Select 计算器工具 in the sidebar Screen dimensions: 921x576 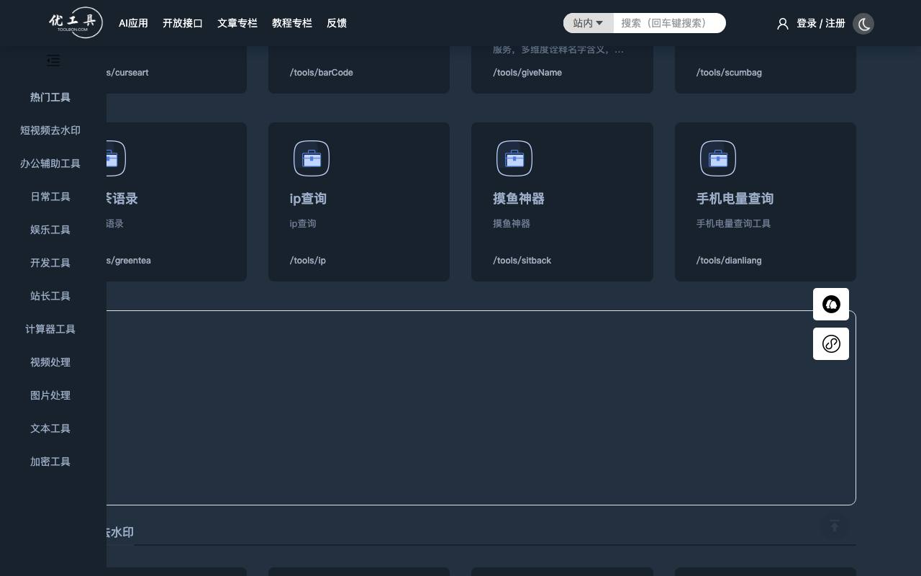(x=50, y=329)
